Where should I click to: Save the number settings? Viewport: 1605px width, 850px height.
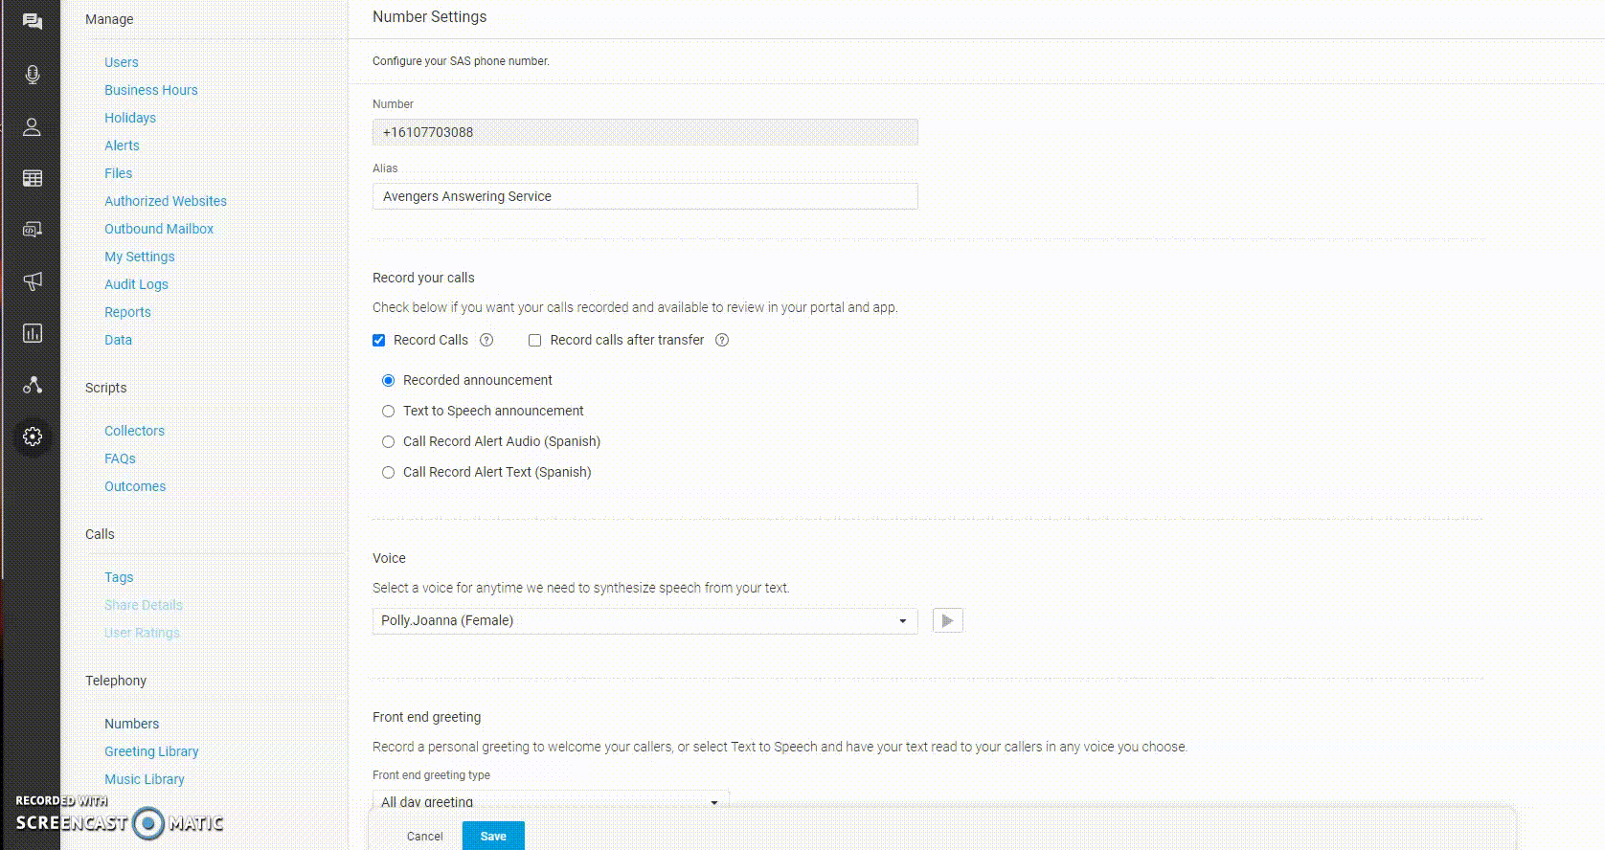click(x=493, y=836)
